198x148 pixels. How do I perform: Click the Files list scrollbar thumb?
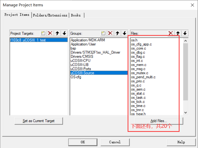[186, 72]
